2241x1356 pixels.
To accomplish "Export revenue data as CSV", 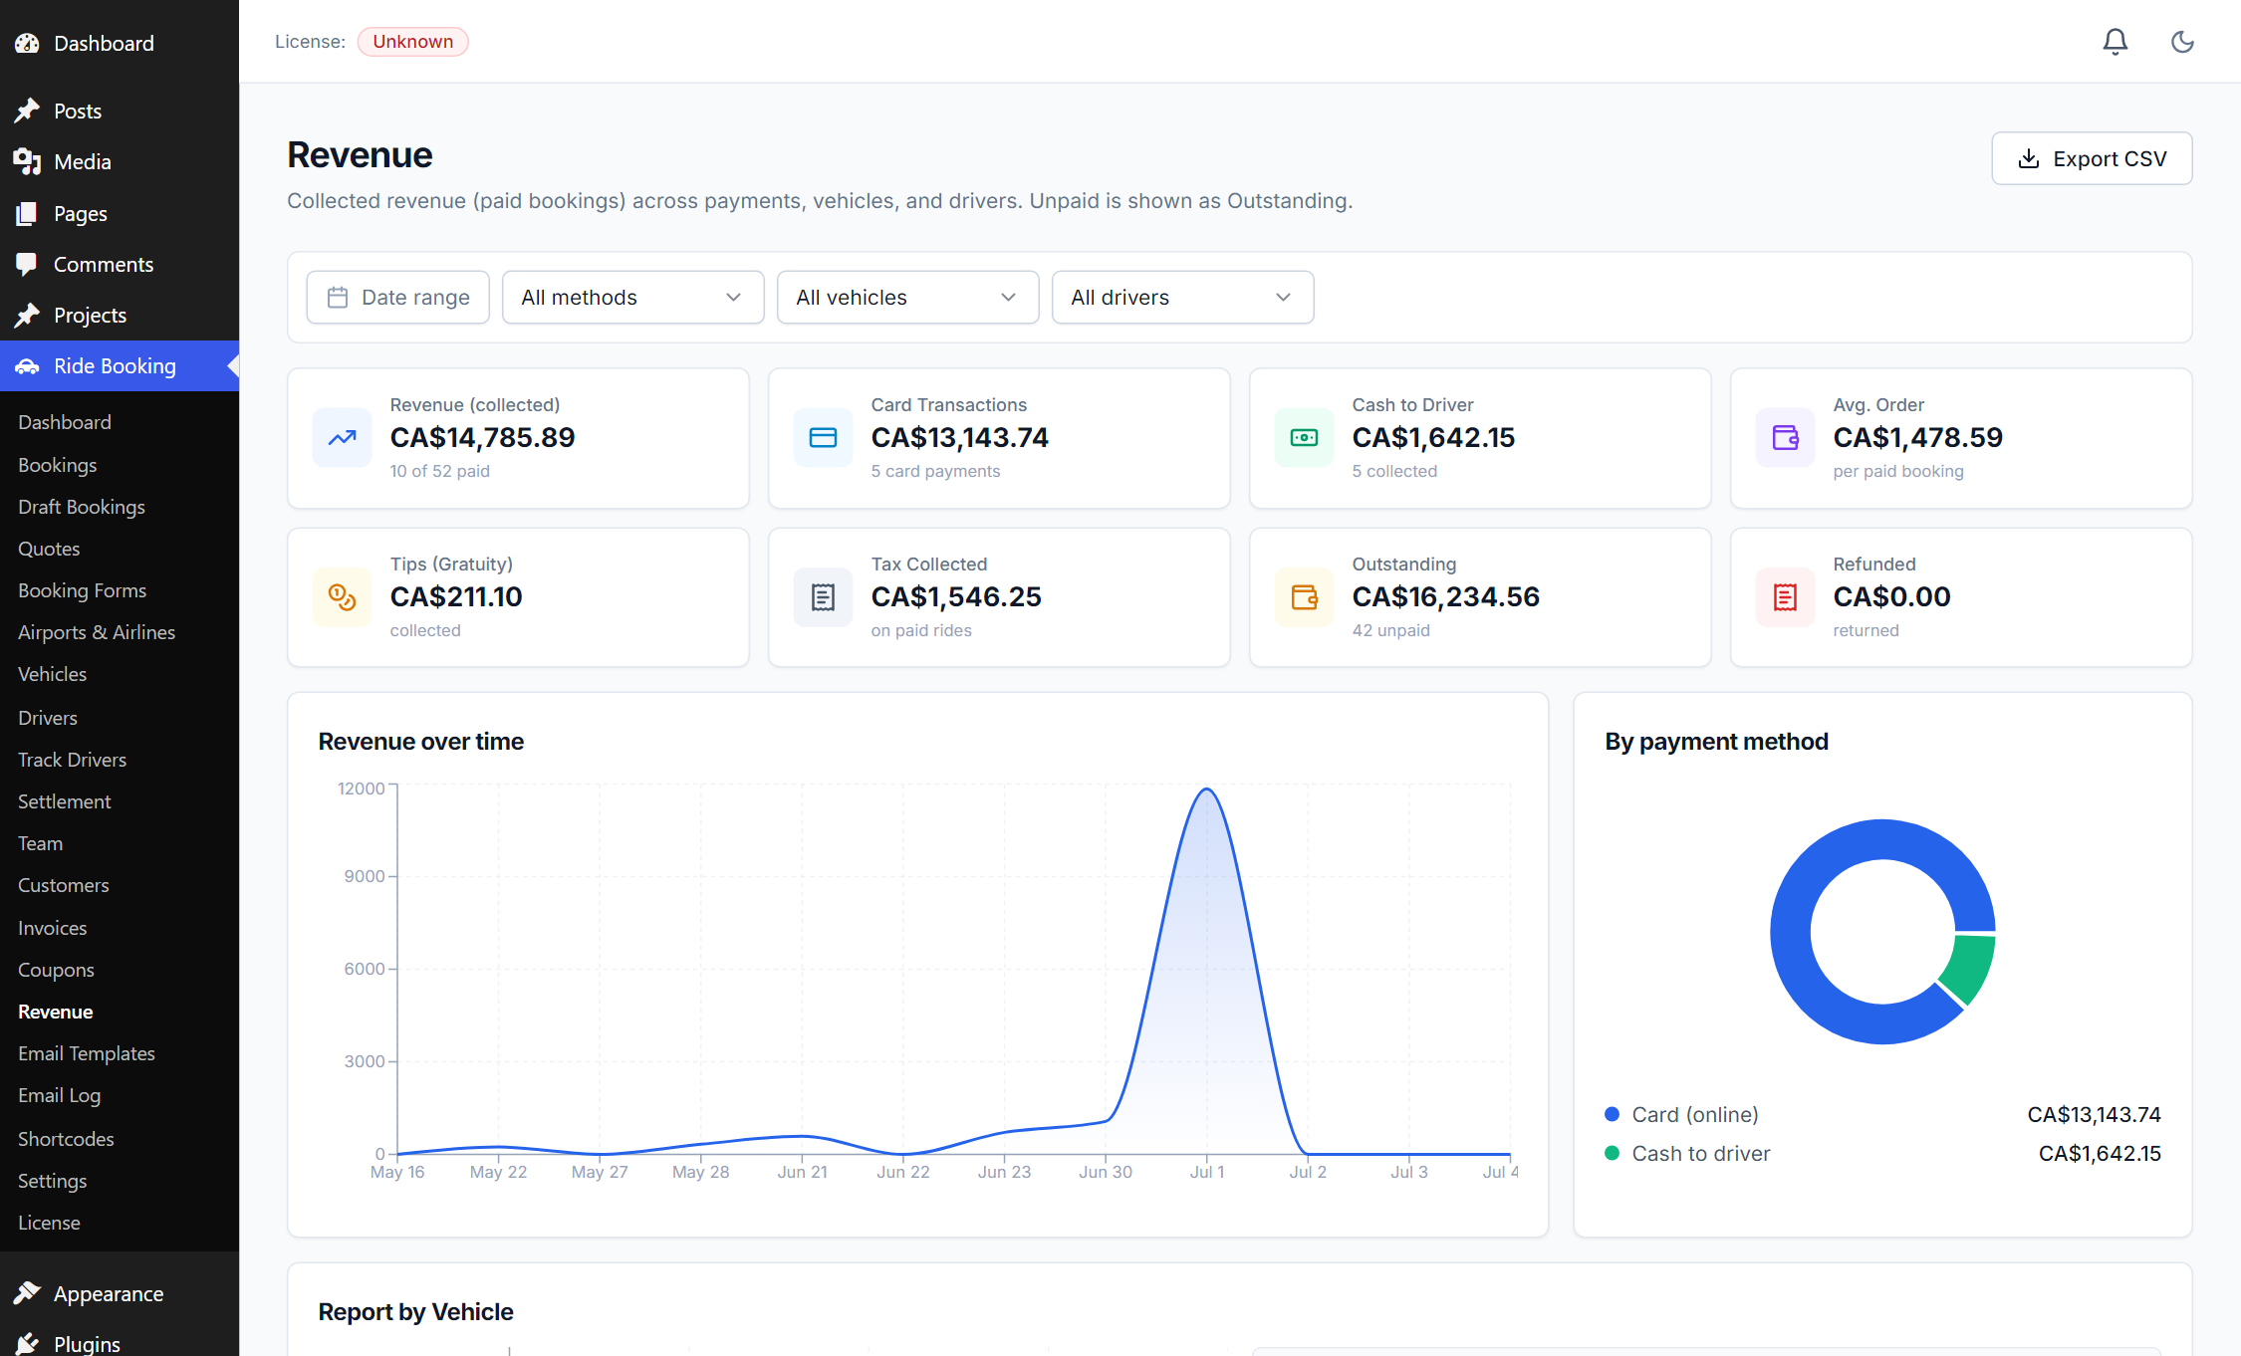I will pos(2092,158).
